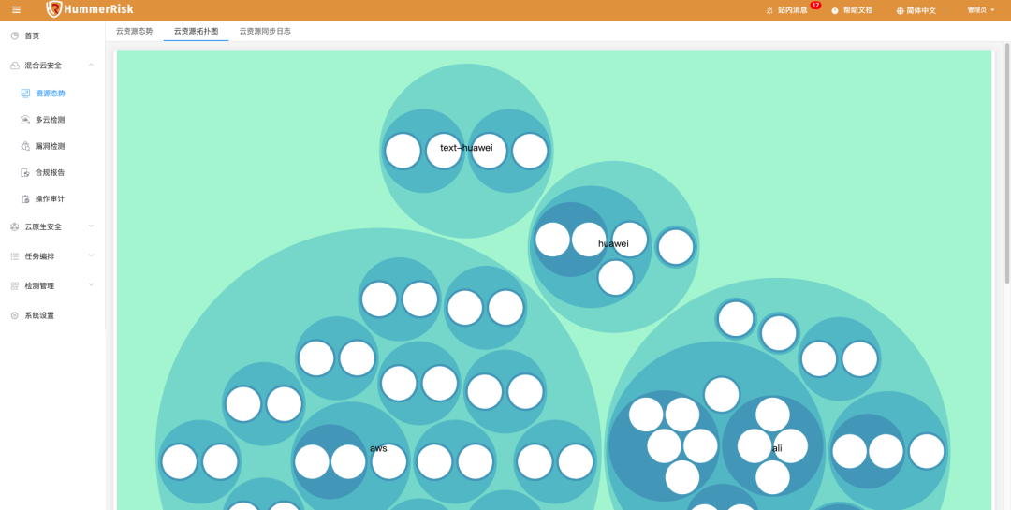Viewport: 1011px width, 510px height.
Task: Click the 操作审计 clipboard icon
Action: [25, 199]
